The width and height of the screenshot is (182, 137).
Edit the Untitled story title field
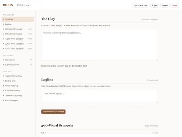(28, 5)
